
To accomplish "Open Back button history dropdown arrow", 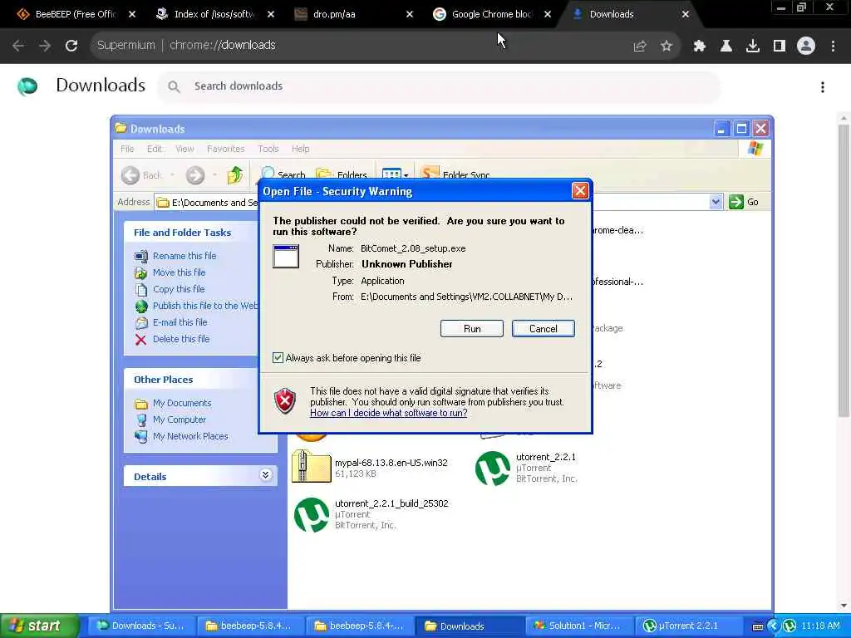I will pos(173,174).
